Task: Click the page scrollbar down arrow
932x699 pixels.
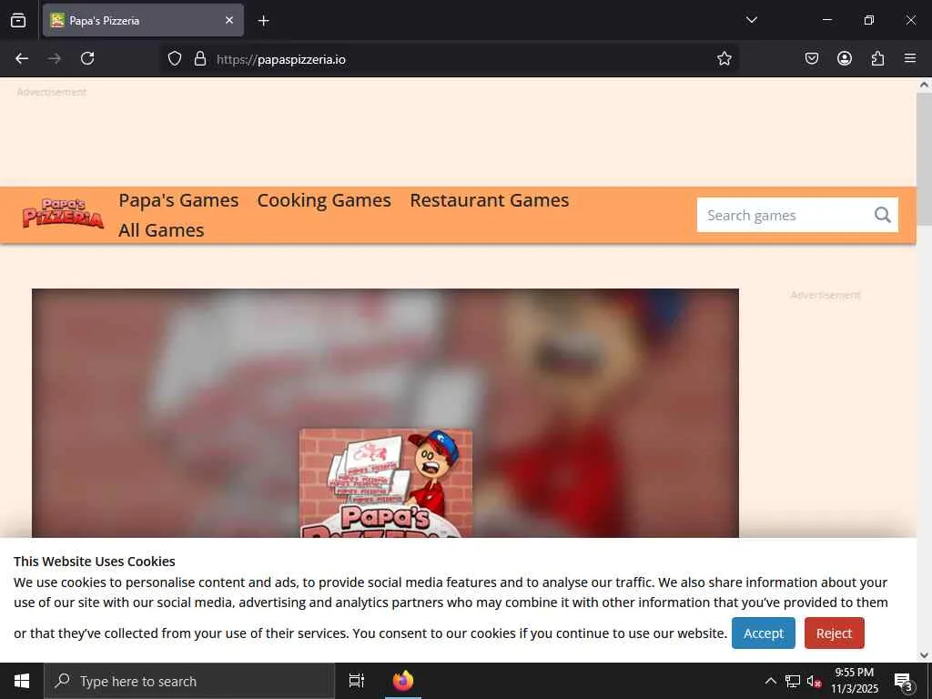Action: 924,655
